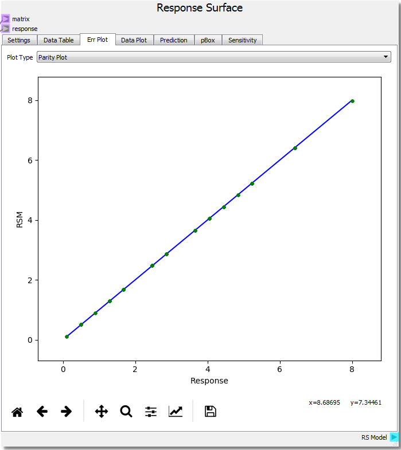This screenshot has height=450, width=401.
Task: Select the Pan axes tool
Action: (102, 412)
